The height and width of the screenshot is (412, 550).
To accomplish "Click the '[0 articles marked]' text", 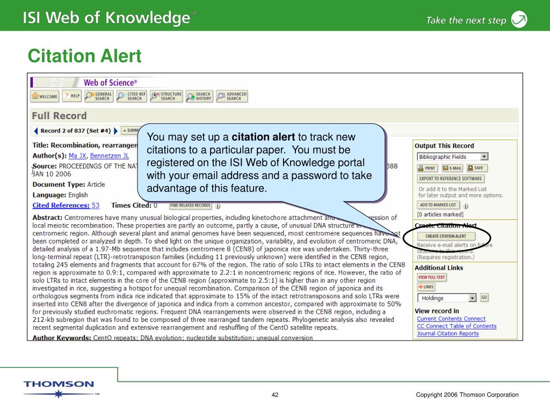I will 440,215.
